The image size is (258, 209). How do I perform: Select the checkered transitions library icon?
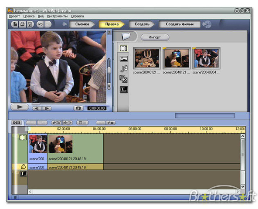click(123, 79)
